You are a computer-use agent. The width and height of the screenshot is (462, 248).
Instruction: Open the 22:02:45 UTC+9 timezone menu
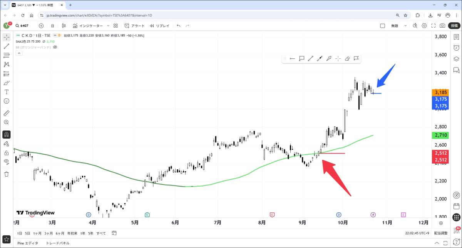click(x=417, y=233)
